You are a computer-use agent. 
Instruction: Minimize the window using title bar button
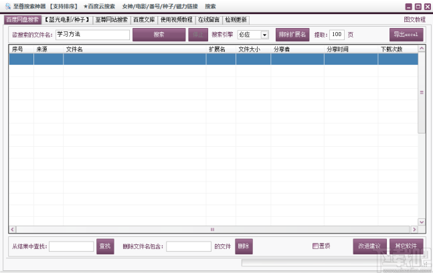point(407,6)
